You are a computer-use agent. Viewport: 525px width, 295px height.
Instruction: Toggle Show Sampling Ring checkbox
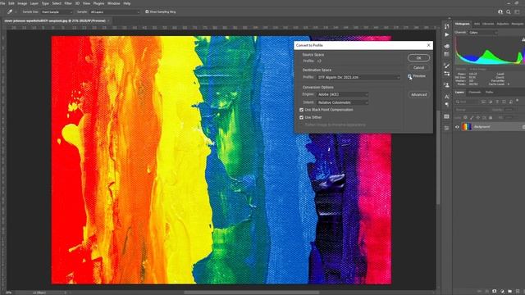(147, 11)
